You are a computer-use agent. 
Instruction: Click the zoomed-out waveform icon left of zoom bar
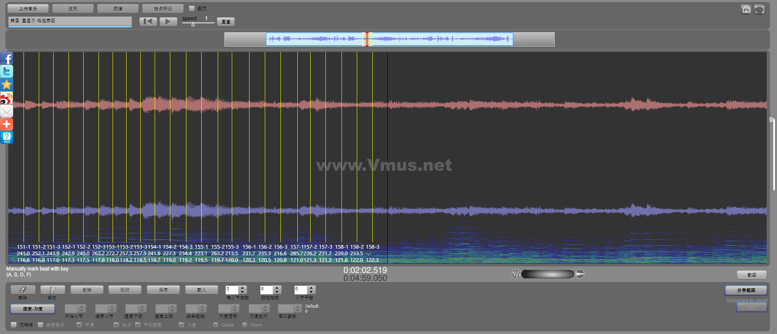tap(516, 274)
